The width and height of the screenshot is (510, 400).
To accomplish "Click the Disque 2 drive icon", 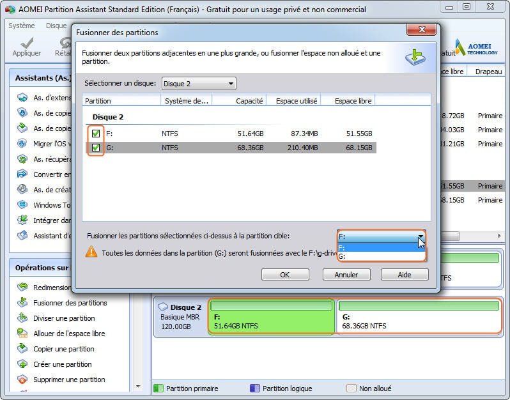I will pyautogui.click(x=162, y=307).
